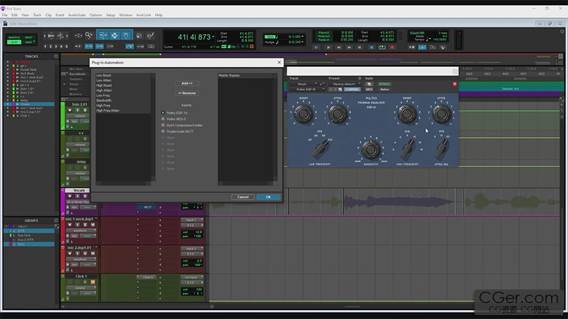
Task: Toggle the plug-in Compare button
Action: click(x=352, y=90)
